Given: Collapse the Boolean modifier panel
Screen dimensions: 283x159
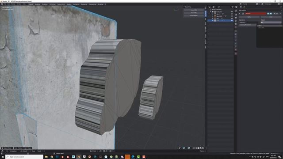Looking at the screenshot, I should 240,14.
